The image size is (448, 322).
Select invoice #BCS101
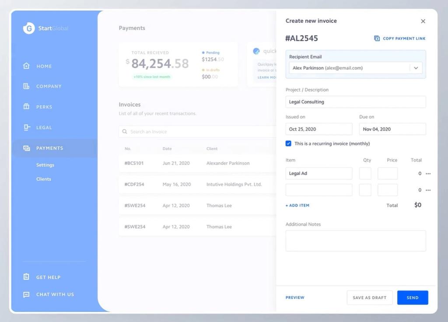[134, 163]
